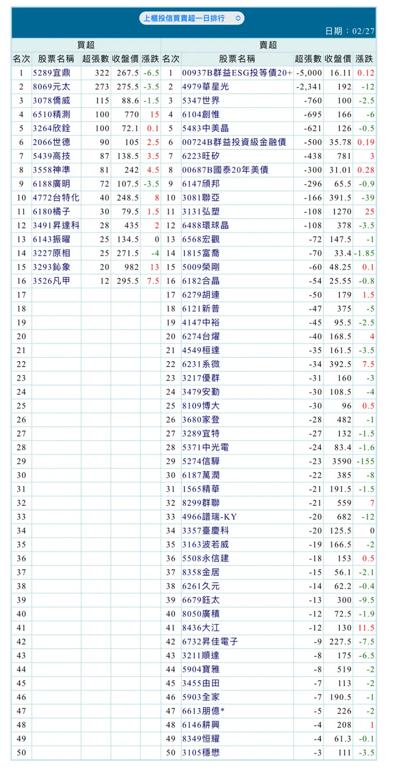
Task: Click stock 6223旺矽
Action: pos(201,156)
